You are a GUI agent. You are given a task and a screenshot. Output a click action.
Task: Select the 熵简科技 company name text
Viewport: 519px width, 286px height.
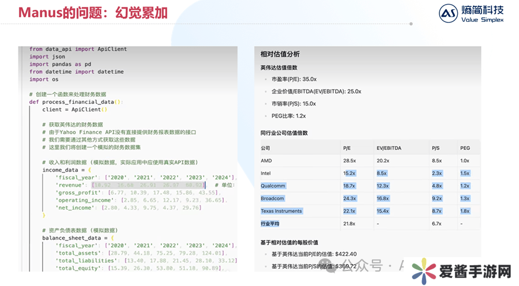tap(483, 10)
